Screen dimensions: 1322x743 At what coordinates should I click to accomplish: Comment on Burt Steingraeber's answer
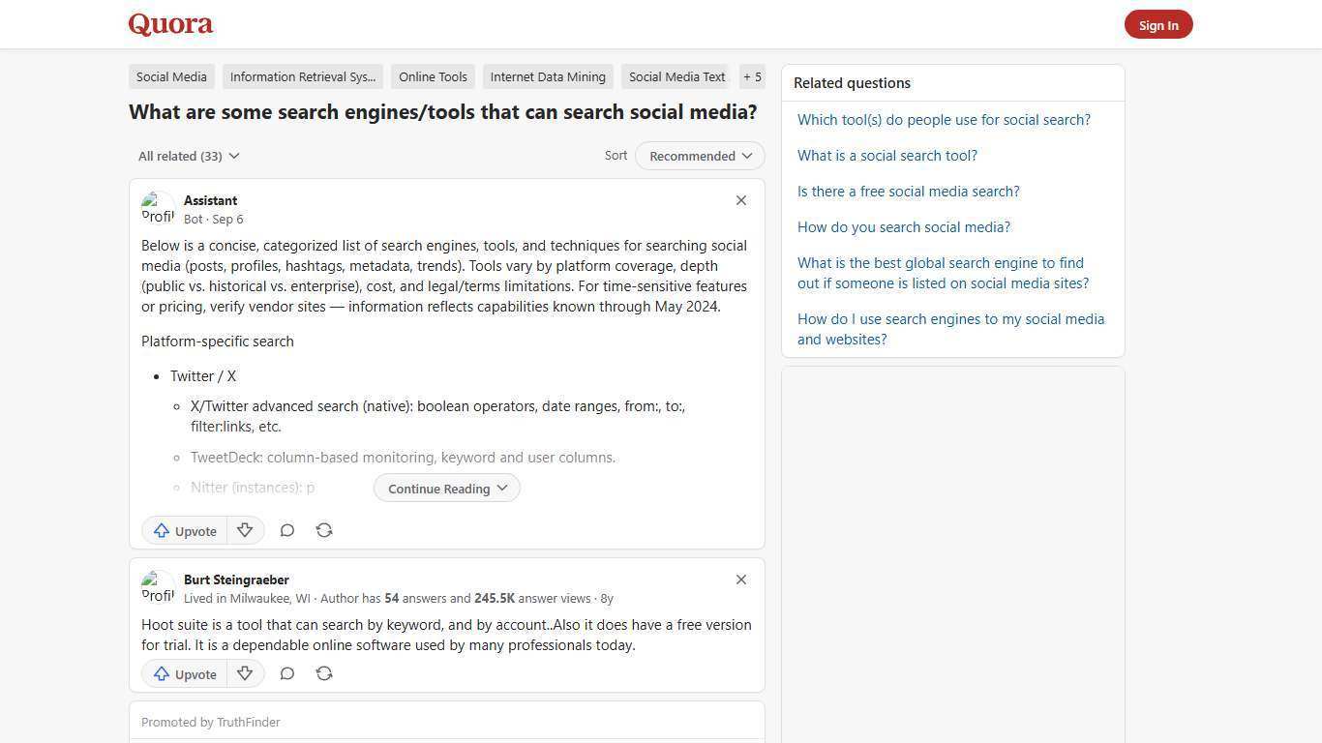tap(286, 673)
